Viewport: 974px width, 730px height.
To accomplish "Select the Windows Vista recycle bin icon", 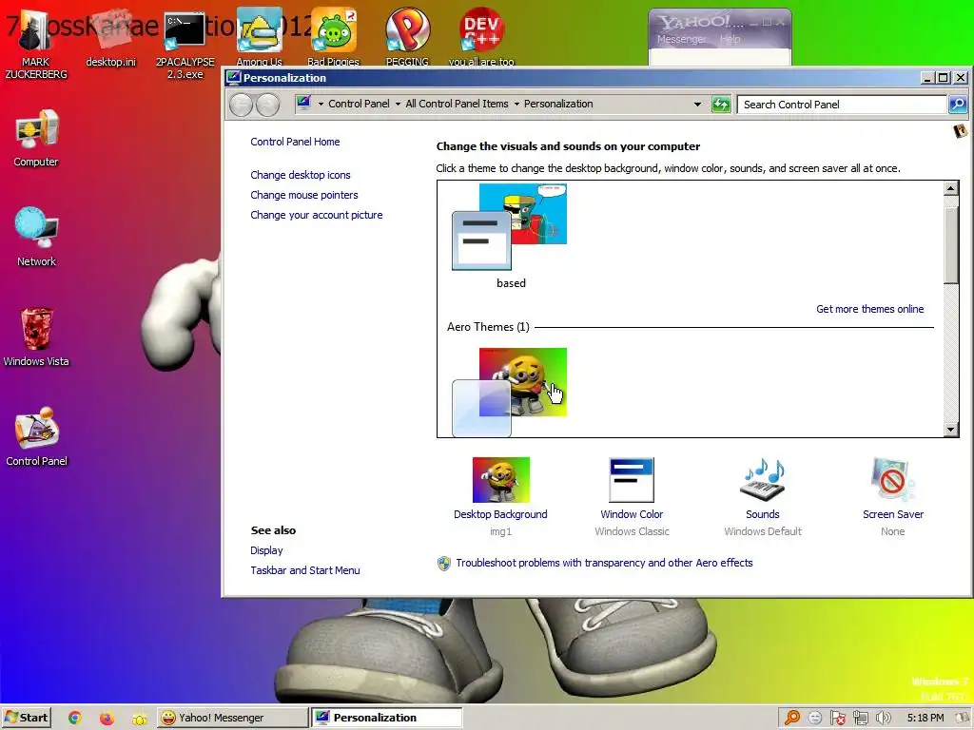I will point(36,337).
